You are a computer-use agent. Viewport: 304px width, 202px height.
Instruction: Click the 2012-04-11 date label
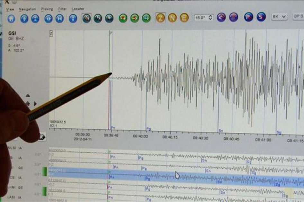[83, 139]
